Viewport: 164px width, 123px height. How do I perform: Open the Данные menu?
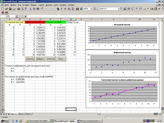(49, 5)
